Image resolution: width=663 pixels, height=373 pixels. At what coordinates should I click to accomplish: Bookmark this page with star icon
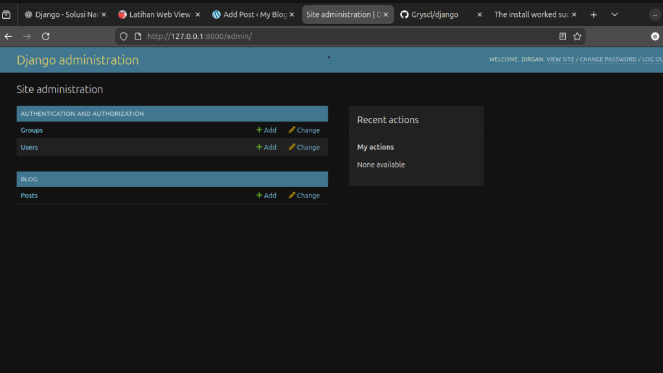pos(577,36)
